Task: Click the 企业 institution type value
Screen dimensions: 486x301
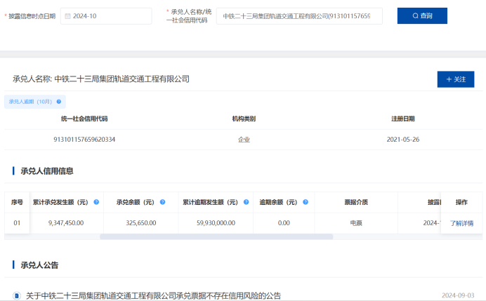Action: tap(244, 140)
